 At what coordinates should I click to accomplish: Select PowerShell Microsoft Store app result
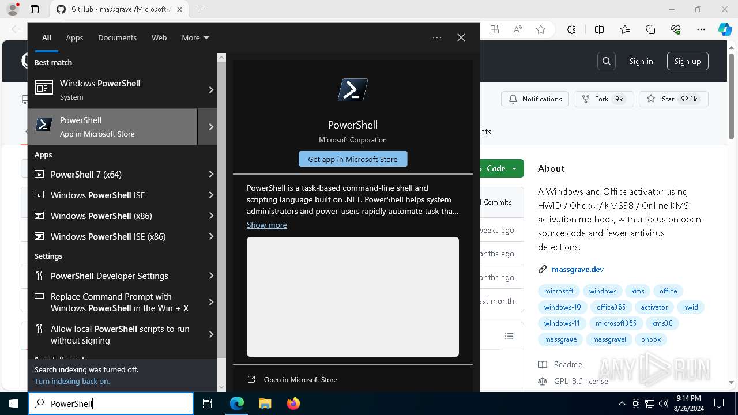(112, 127)
